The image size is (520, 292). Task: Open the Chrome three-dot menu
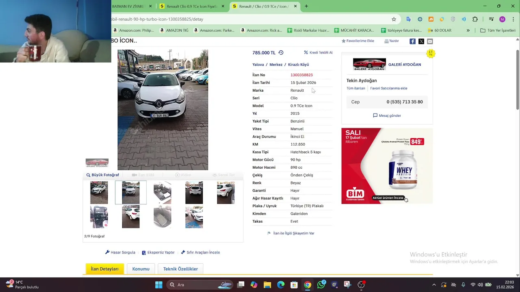click(x=513, y=19)
